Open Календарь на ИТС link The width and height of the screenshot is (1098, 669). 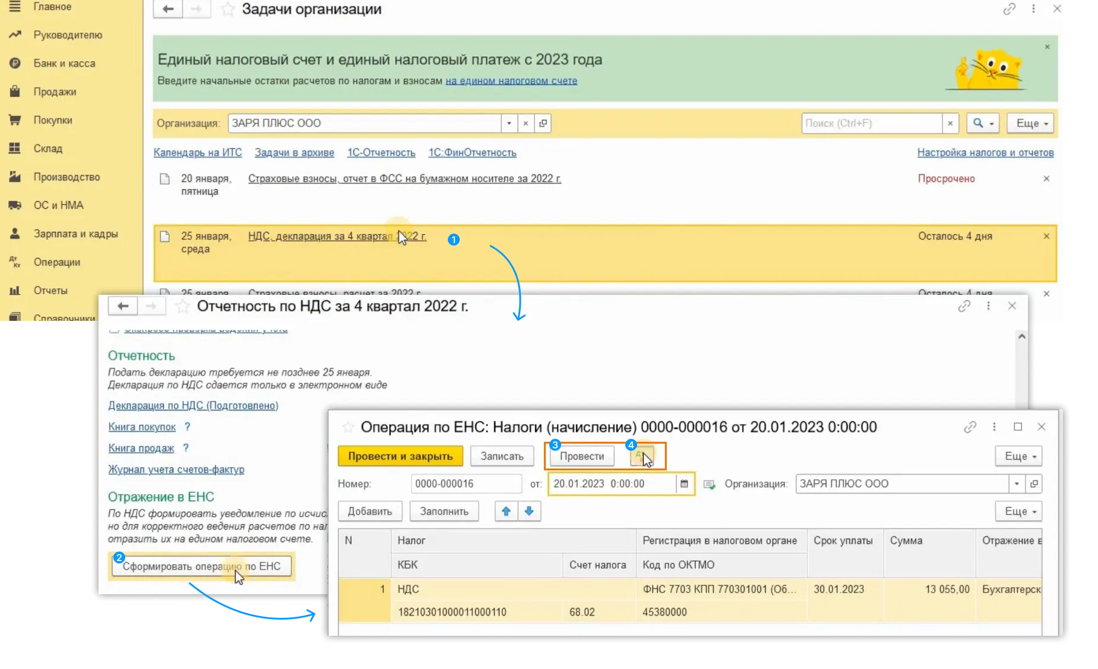pos(198,152)
